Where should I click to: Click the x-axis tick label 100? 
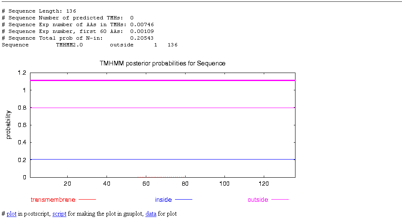tap(224, 184)
